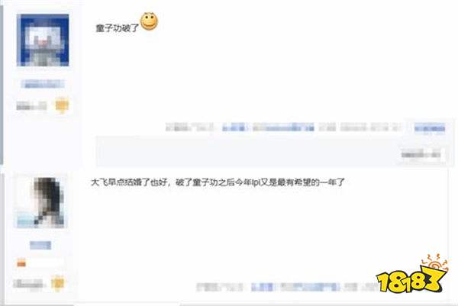Click the leftmost gray text in first post footer
This screenshot has height=306, width=458.
pyautogui.click(x=190, y=127)
